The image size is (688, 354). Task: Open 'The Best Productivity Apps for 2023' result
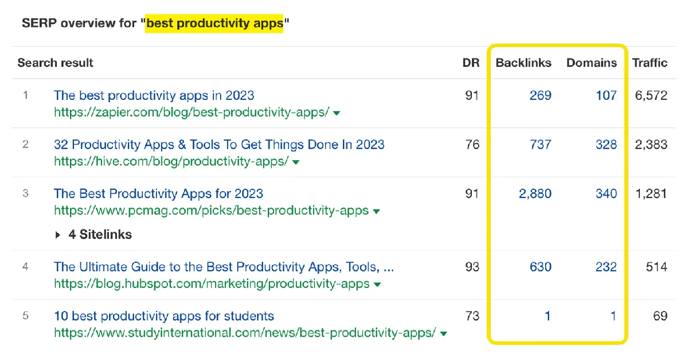point(159,193)
